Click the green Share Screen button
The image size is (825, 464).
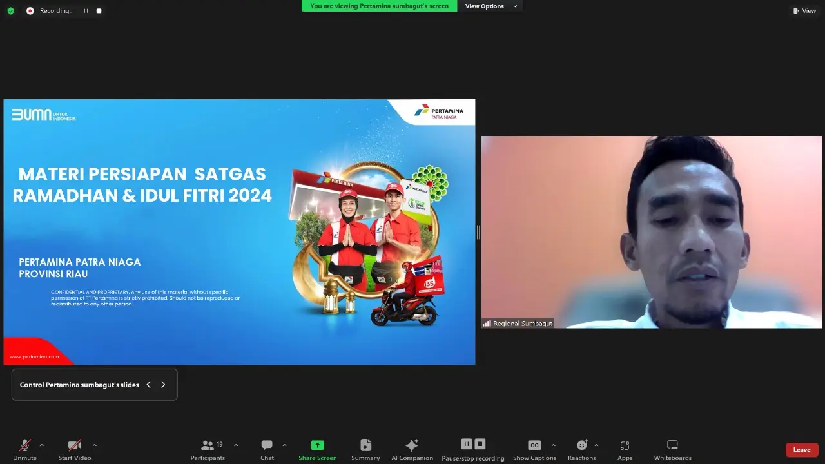(x=317, y=450)
